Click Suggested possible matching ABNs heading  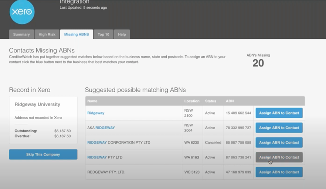(x=135, y=90)
